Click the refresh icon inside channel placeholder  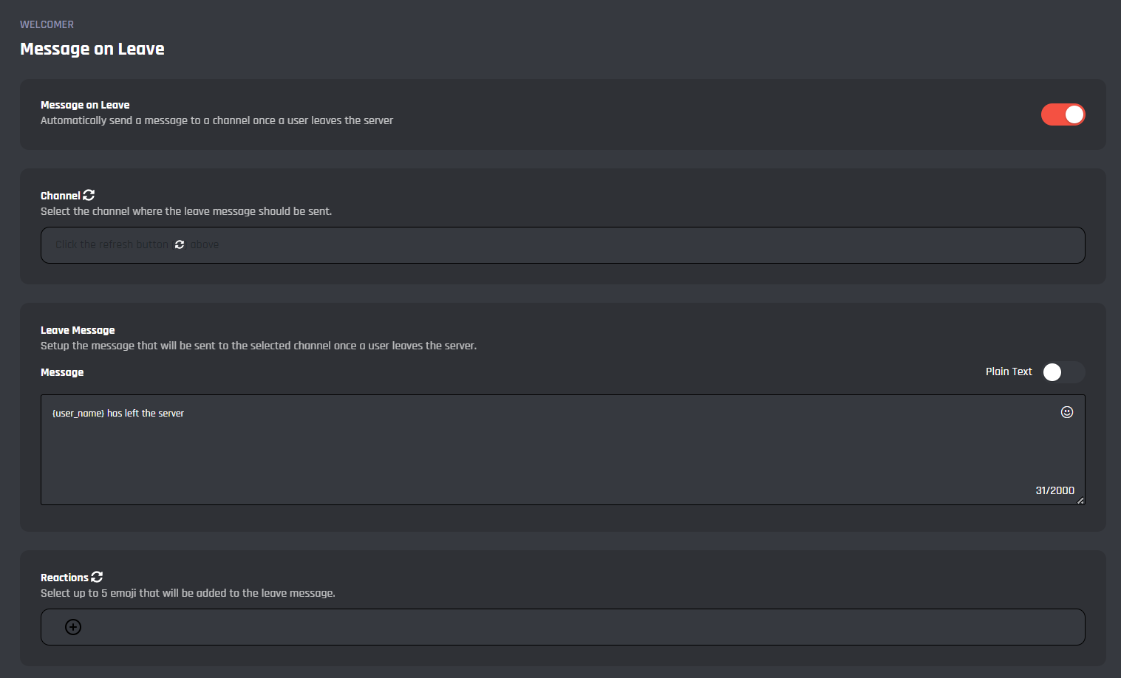point(180,244)
